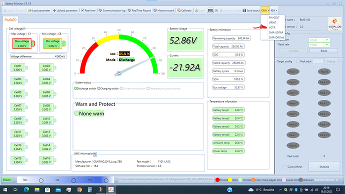Click the Load parameter toolbar icon
345x194 pixels.
tap(29, 10)
